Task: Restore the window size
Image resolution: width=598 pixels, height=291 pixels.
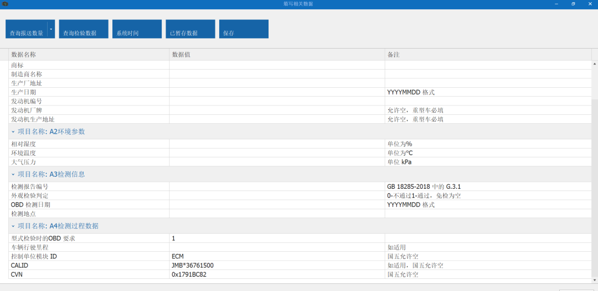Action: (573, 3)
